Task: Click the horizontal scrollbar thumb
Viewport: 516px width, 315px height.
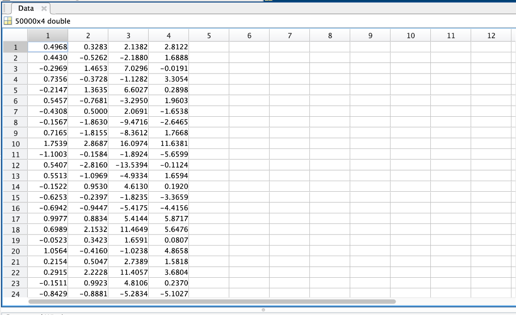Action: 212,301
